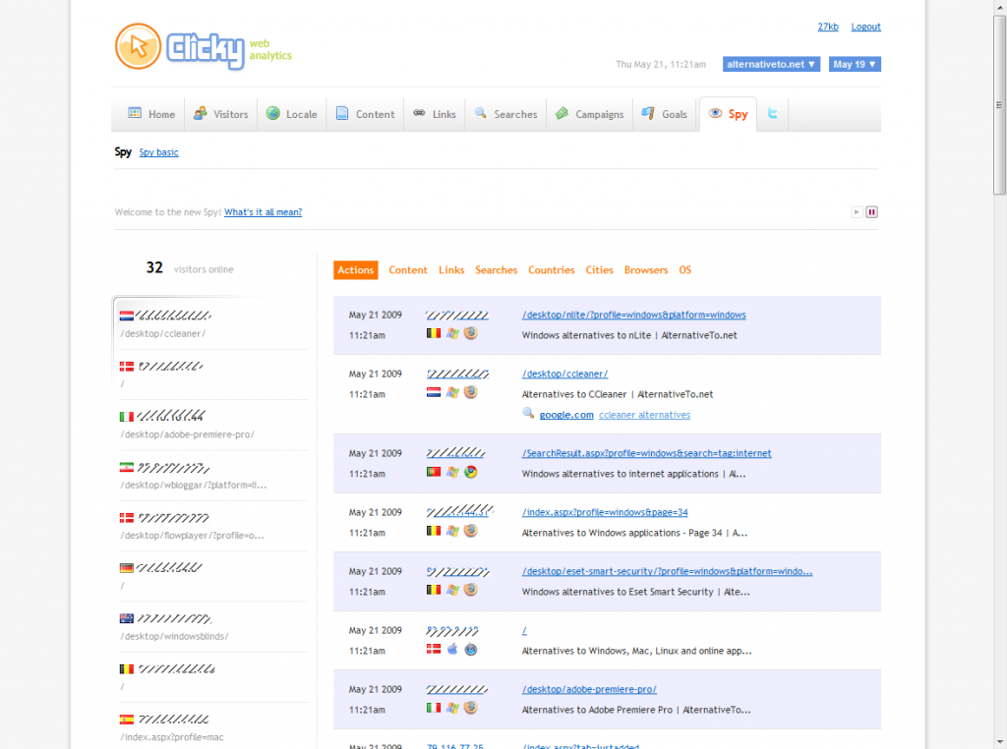Click the Clicky logo icon
Screen dimensions: 1007x749
(x=138, y=46)
